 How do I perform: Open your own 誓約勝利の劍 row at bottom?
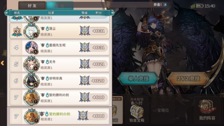tap(59, 116)
